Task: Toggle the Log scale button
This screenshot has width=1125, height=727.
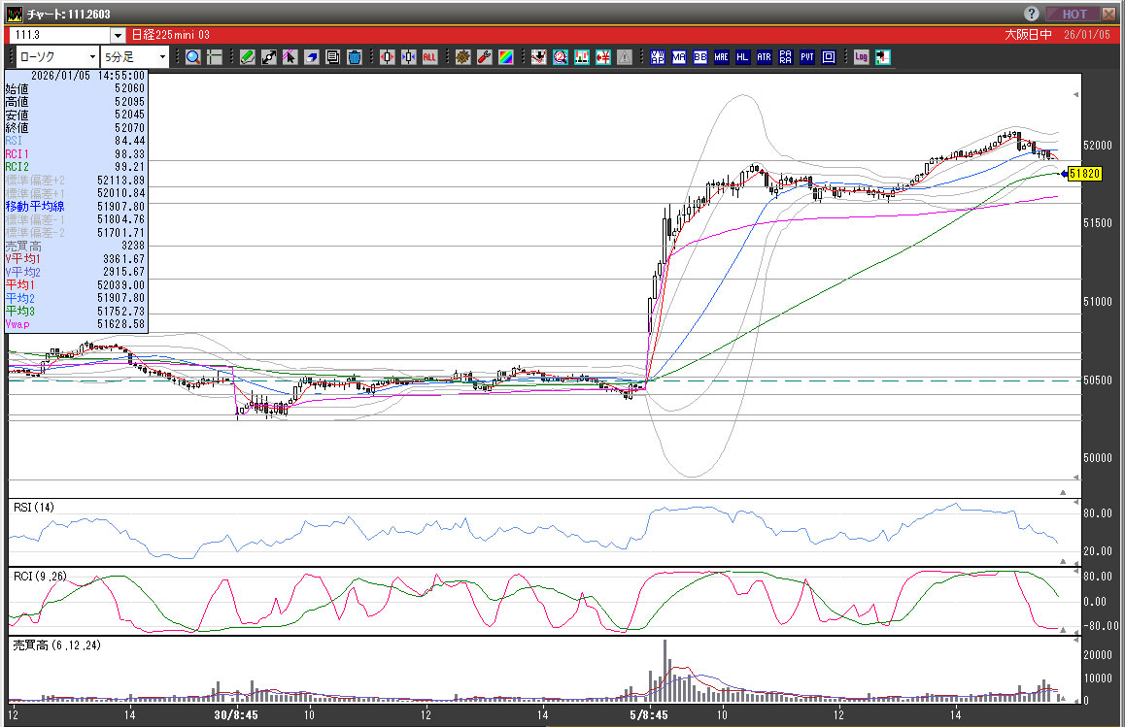Action: click(861, 57)
